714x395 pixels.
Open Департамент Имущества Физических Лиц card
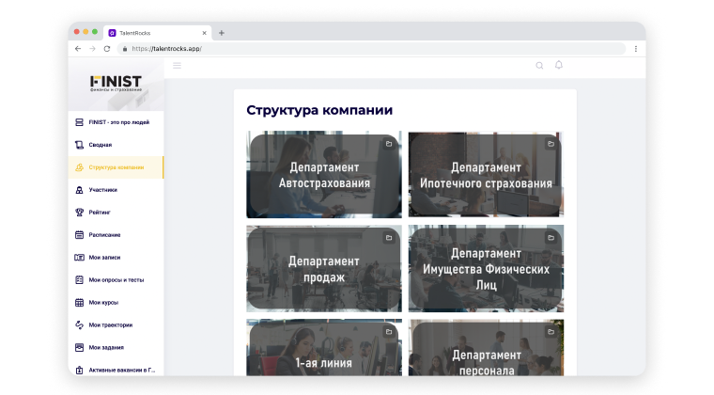coord(486,268)
